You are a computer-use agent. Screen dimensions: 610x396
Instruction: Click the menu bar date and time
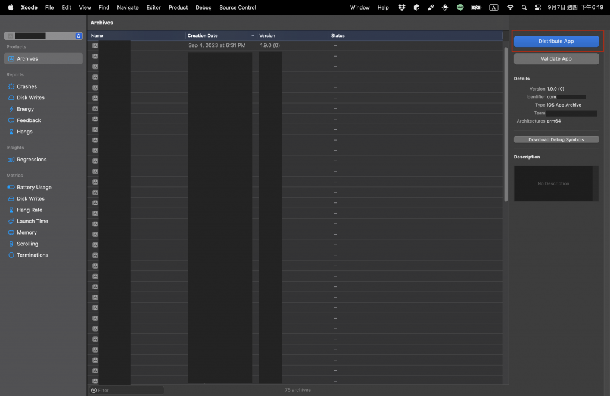[x=575, y=7]
